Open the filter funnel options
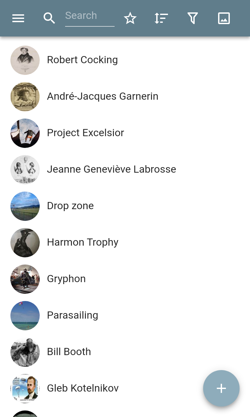Viewport: 250px width, 417px height. point(193,18)
